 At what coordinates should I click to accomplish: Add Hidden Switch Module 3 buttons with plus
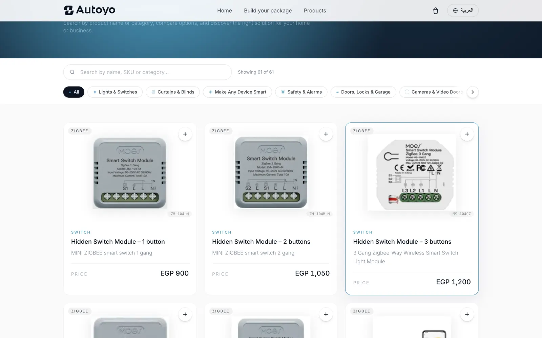467,134
